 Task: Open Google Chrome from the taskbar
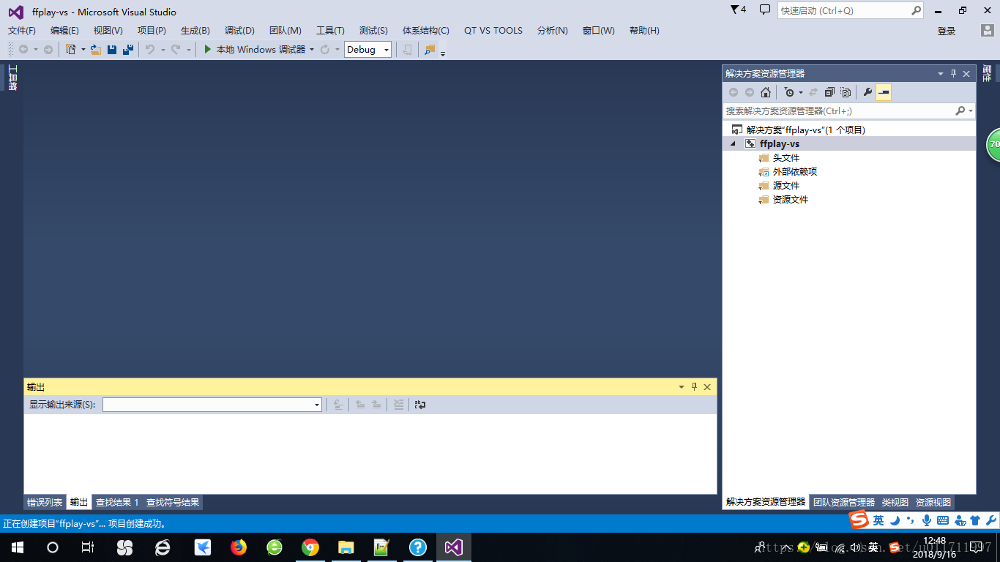pos(310,547)
